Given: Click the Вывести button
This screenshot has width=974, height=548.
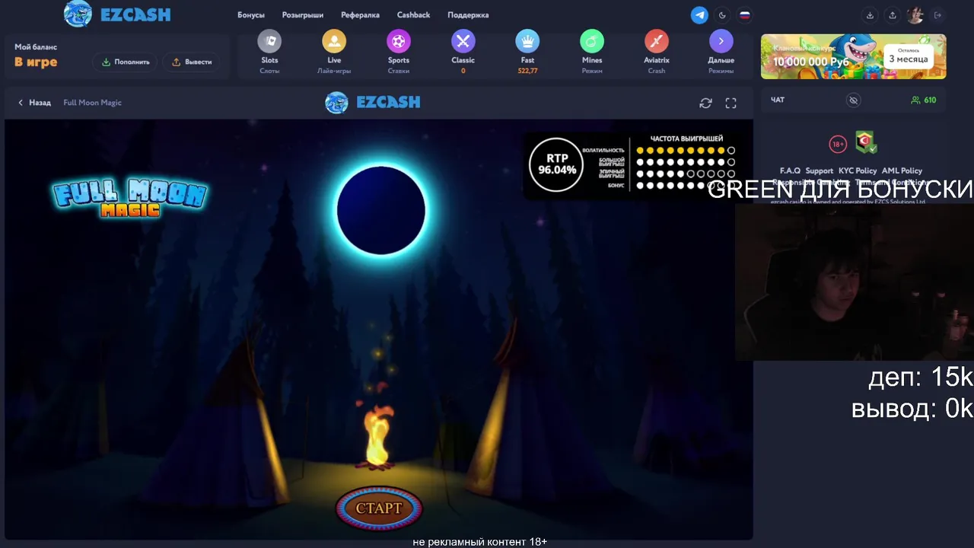Looking at the screenshot, I should [192, 62].
